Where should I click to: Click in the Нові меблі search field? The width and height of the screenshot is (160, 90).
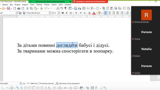click(x=10, y=83)
